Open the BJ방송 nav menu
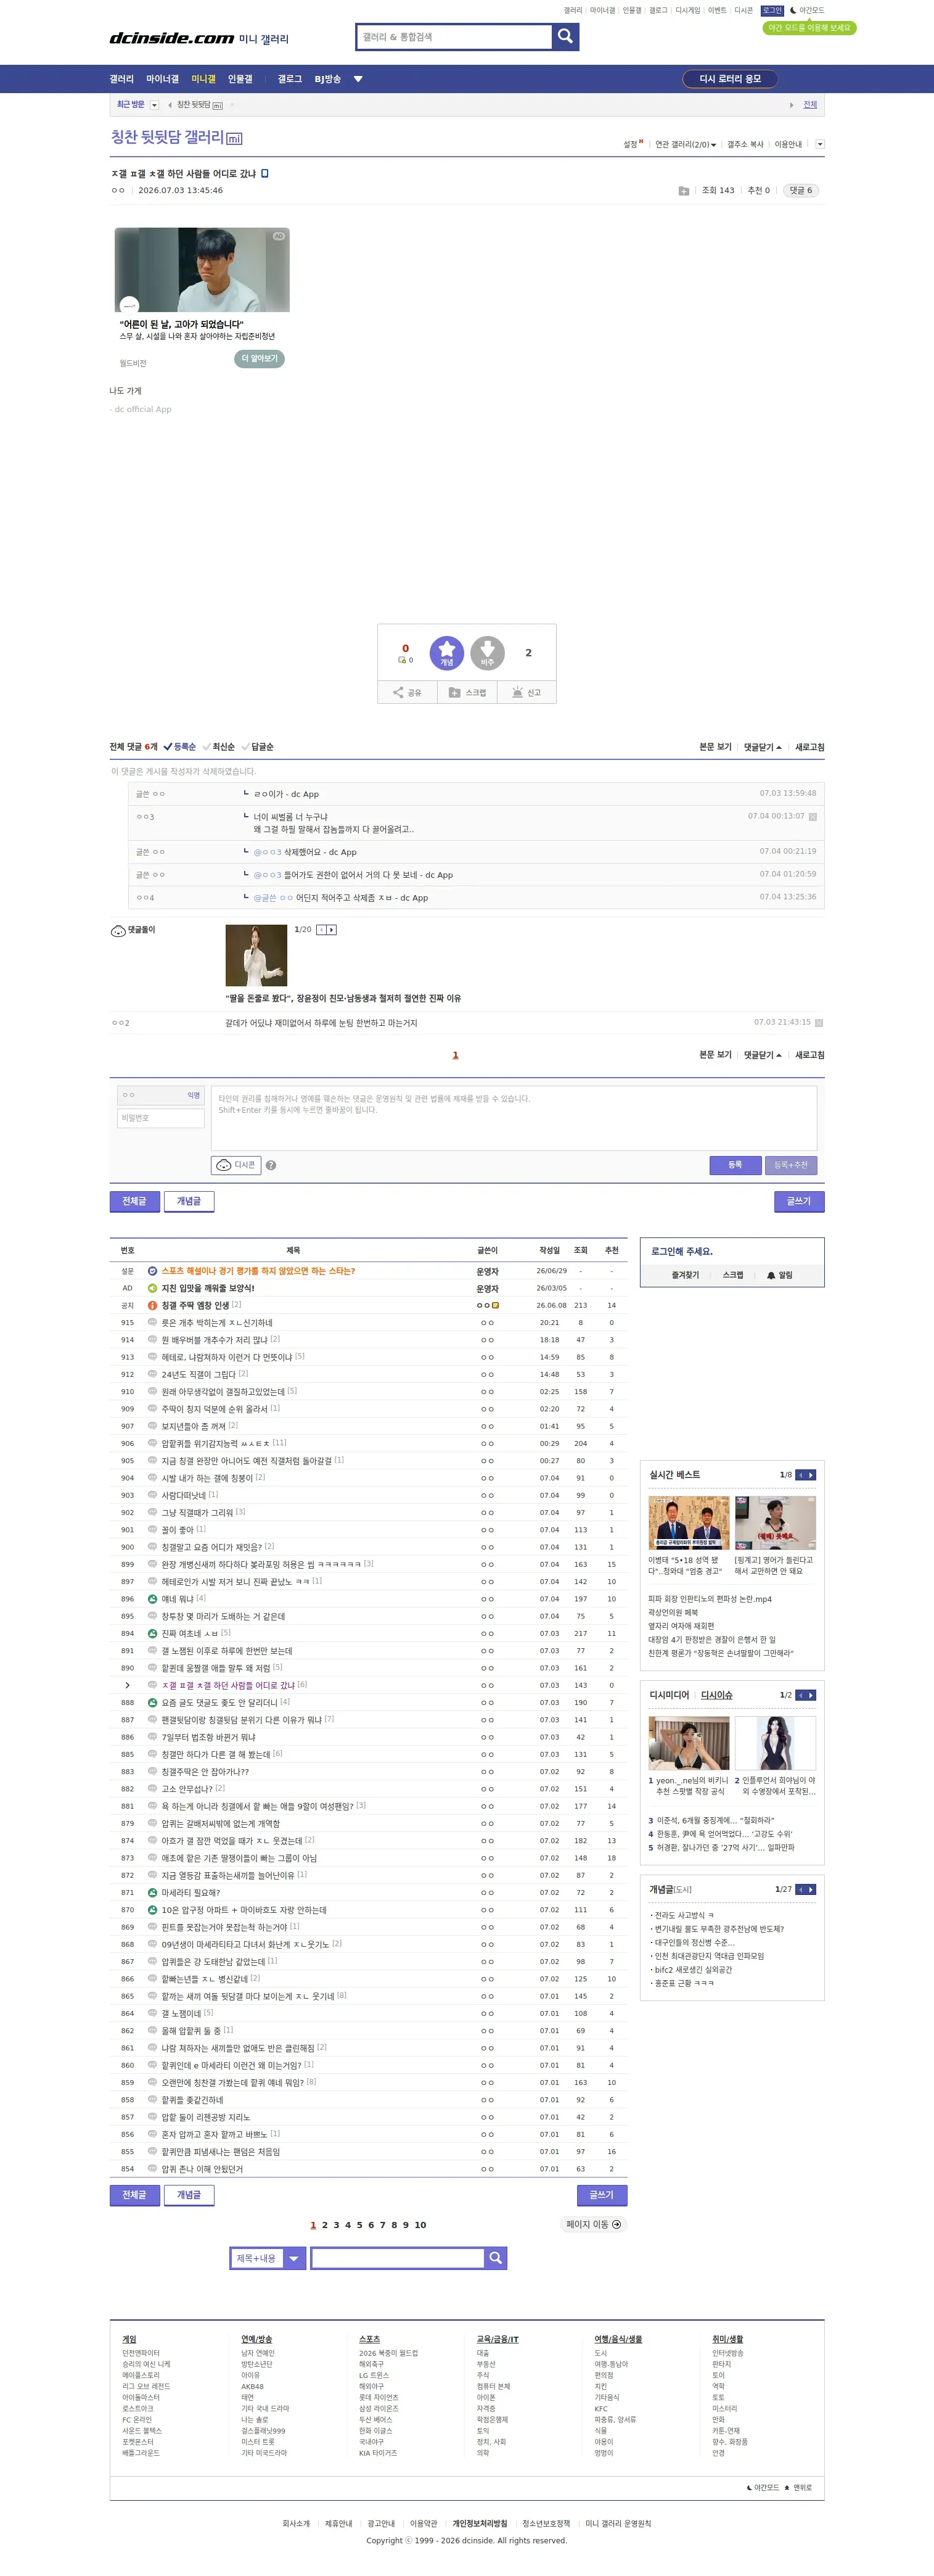This screenshot has height=2576, width=934. click(x=327, y=79)
